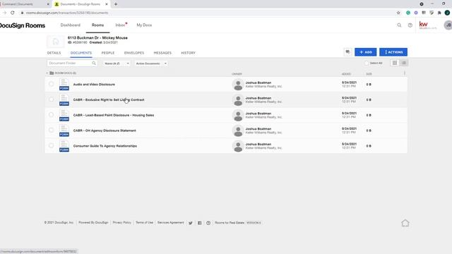452x254 pixels.
Task: Open a new browser tab
Action: click(x=116, y=4)
